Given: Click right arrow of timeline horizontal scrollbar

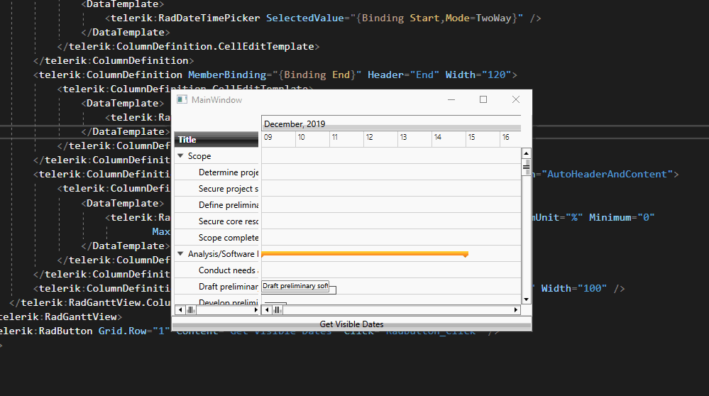Looking at the screenshot, I should (517, 310).
